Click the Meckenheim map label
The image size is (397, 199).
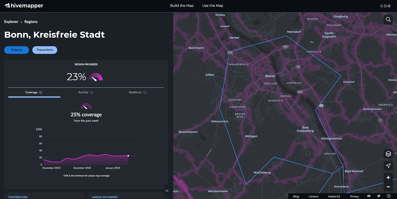[x=218, y=191]
